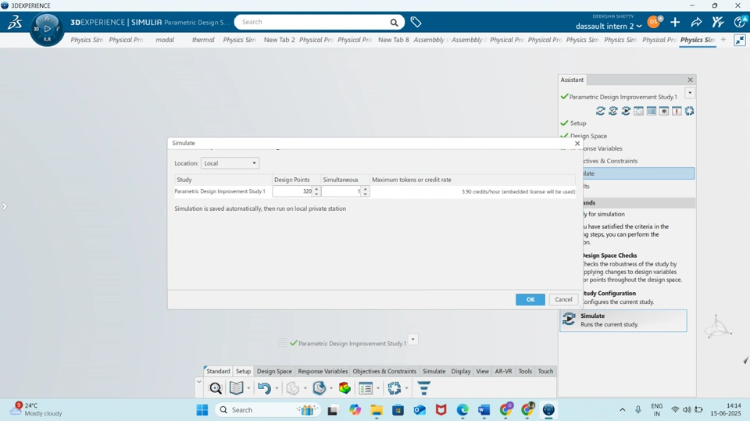Screen dimensions: 750x421
Task: Click the scatter plot window icon in the Assistant toolbar
Action: [x=638, y=111]
